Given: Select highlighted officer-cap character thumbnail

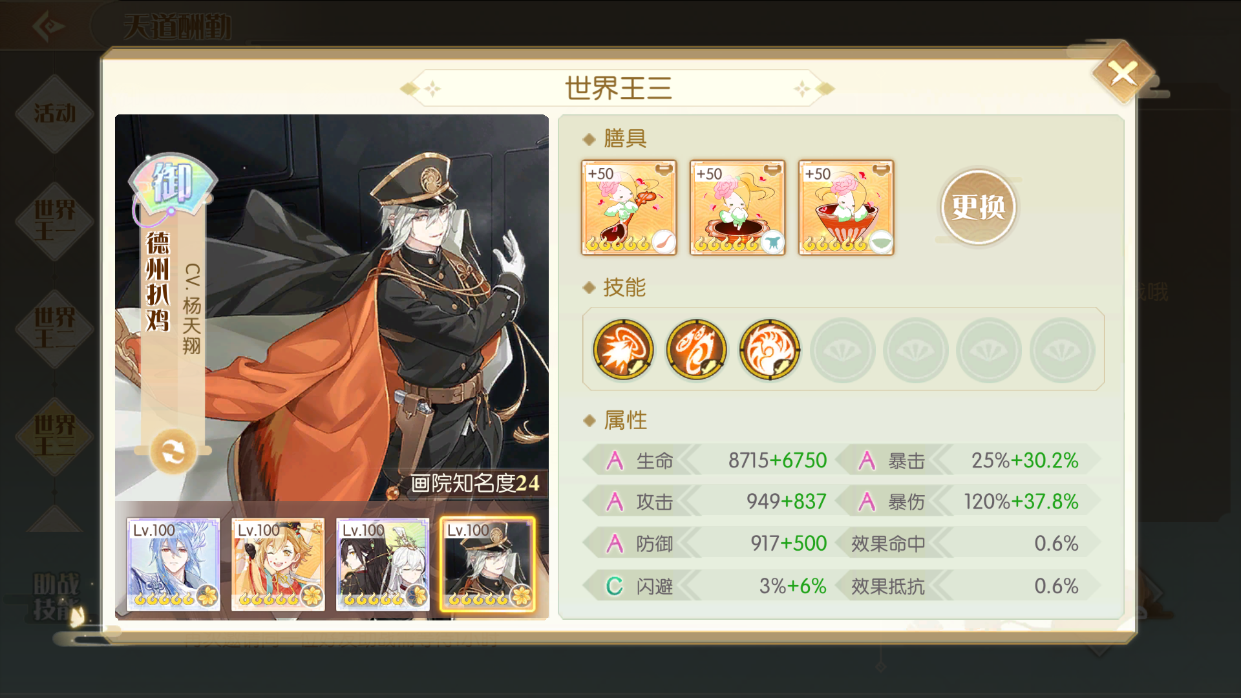Looking at the screenshot, I should (487, 564).
